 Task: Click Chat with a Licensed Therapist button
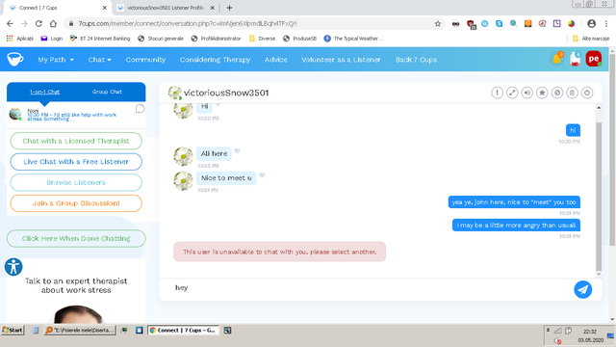point(76,141)
